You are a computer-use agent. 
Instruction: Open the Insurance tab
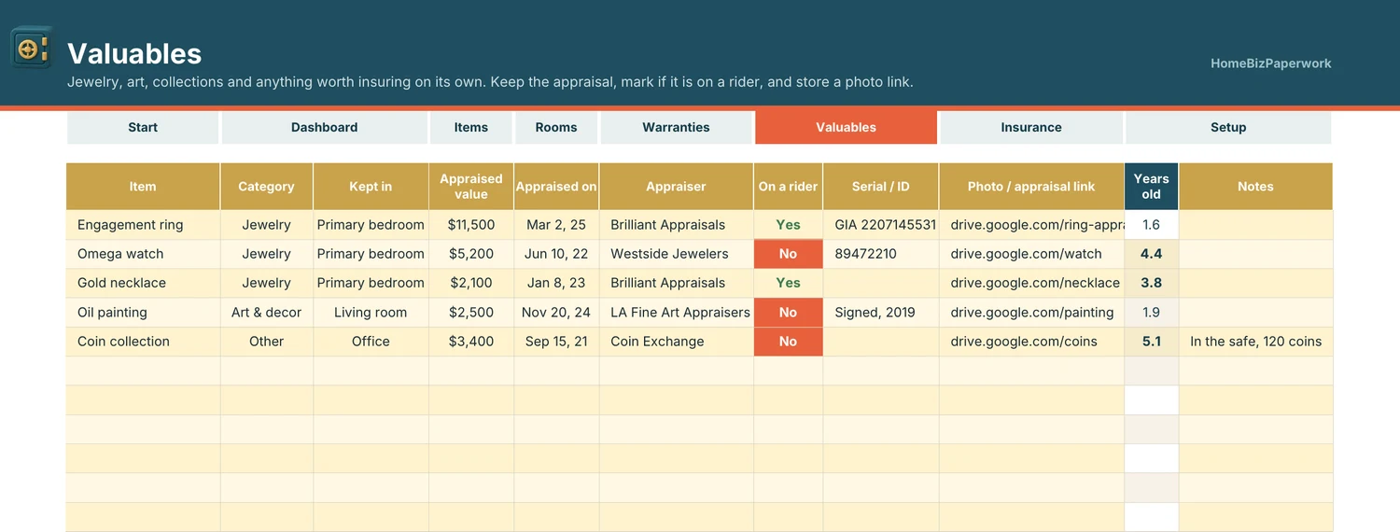1031,127
